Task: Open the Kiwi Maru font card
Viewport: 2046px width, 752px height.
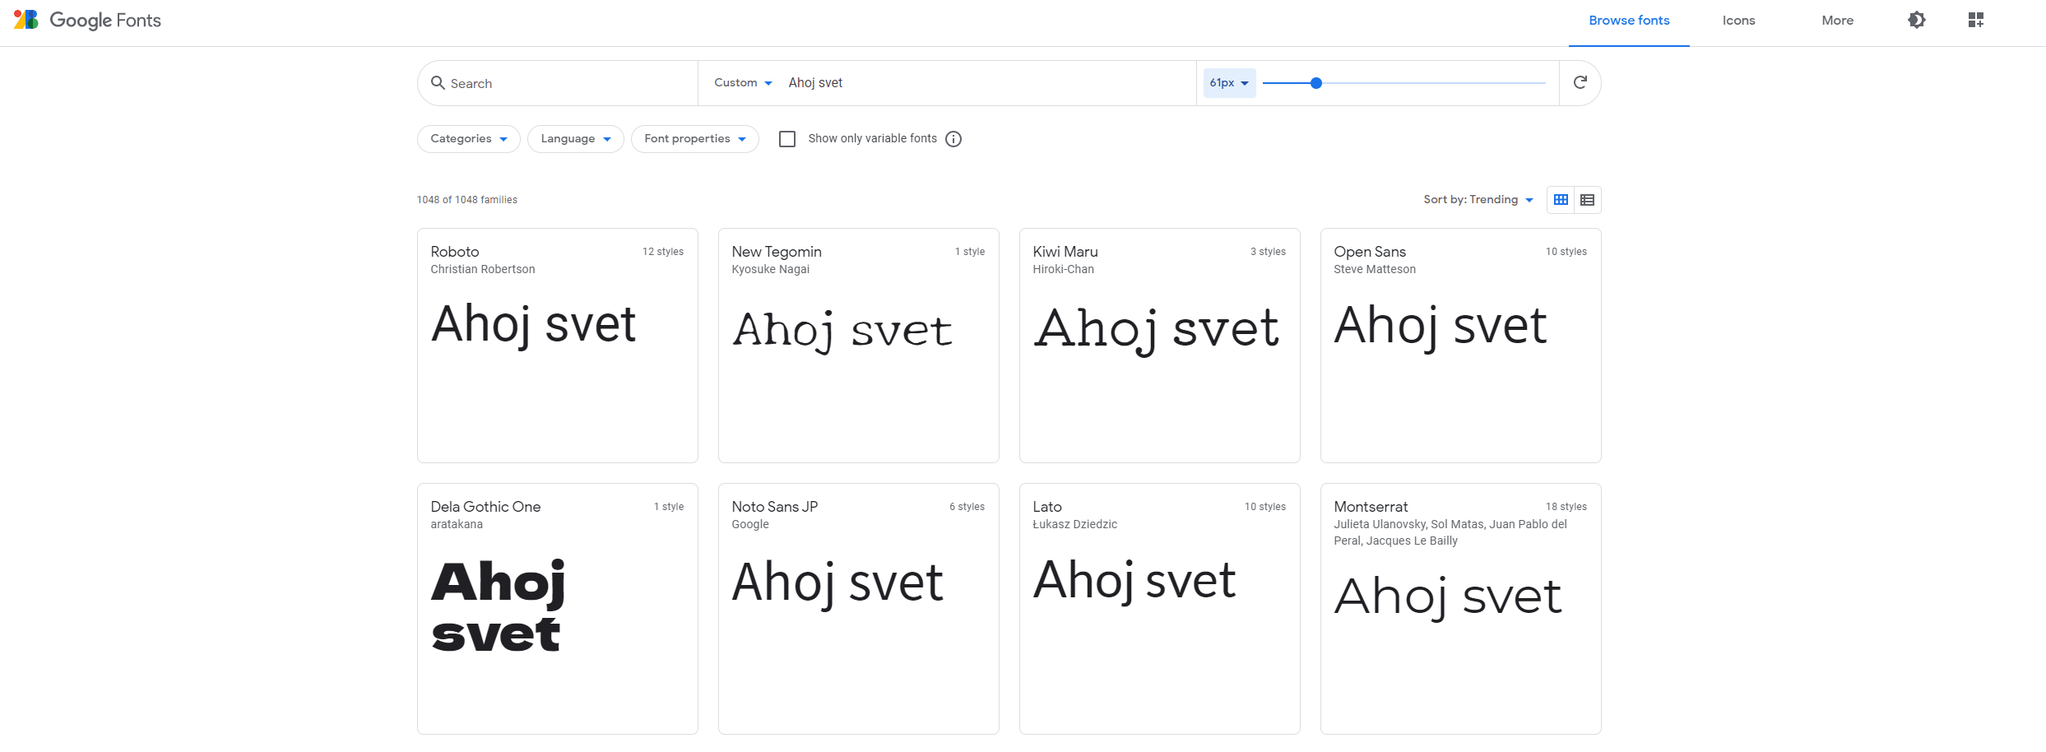Action: [1160, 346]
